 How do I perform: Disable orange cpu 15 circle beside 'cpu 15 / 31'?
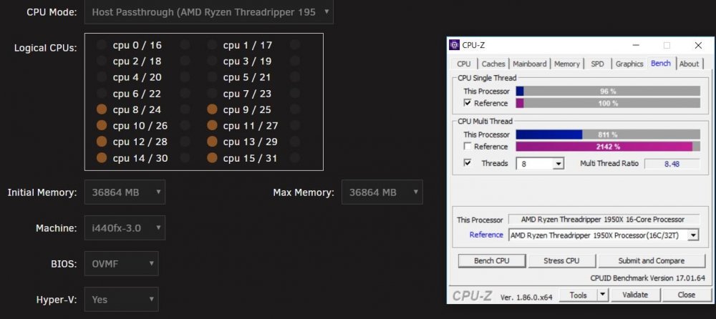(x=212, y=158)
